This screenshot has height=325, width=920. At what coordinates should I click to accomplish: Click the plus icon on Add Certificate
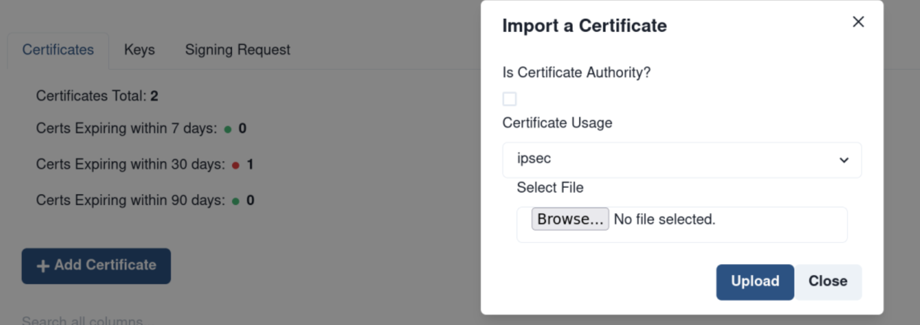[x=42, y=266]
